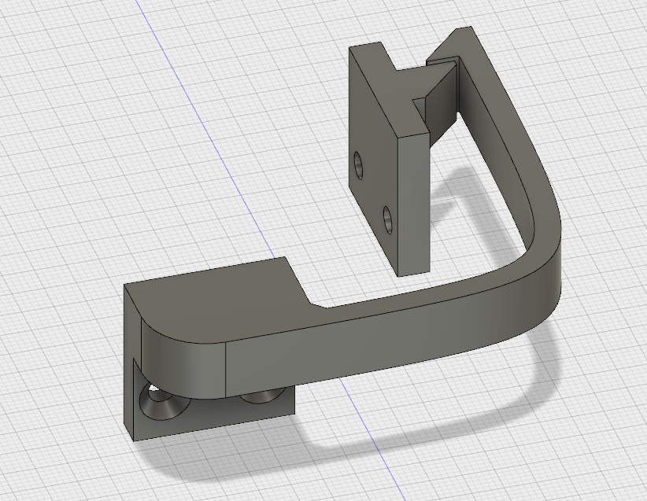
Task: Click the upper screw hole on the vertical plate
Action: pyautogui.click(x=360, y=164)
